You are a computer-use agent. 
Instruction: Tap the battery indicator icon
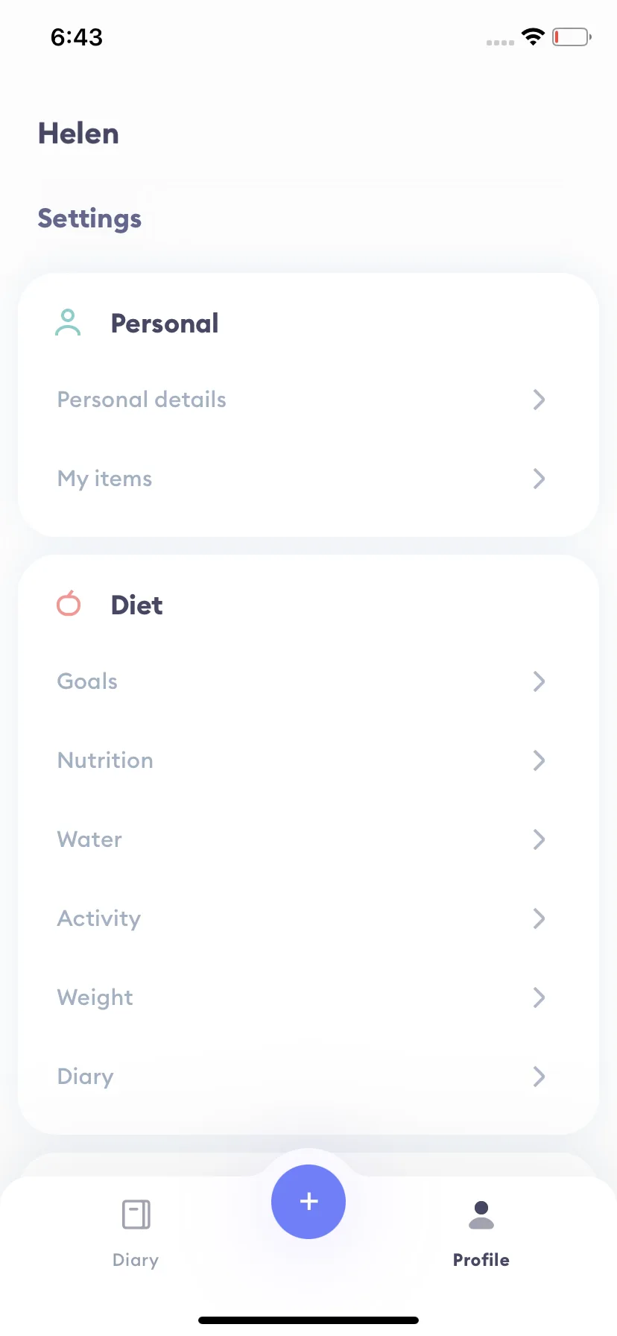(572, 37)
